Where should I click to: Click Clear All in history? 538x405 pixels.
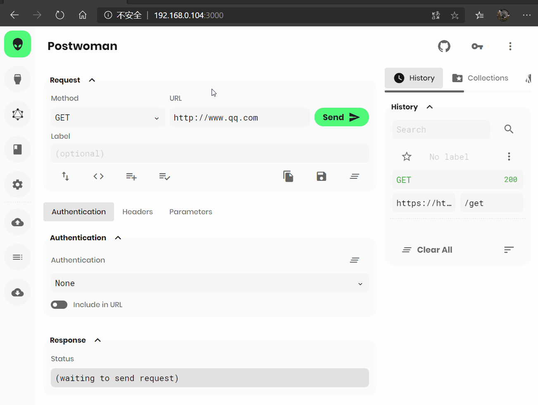point(427,250)
